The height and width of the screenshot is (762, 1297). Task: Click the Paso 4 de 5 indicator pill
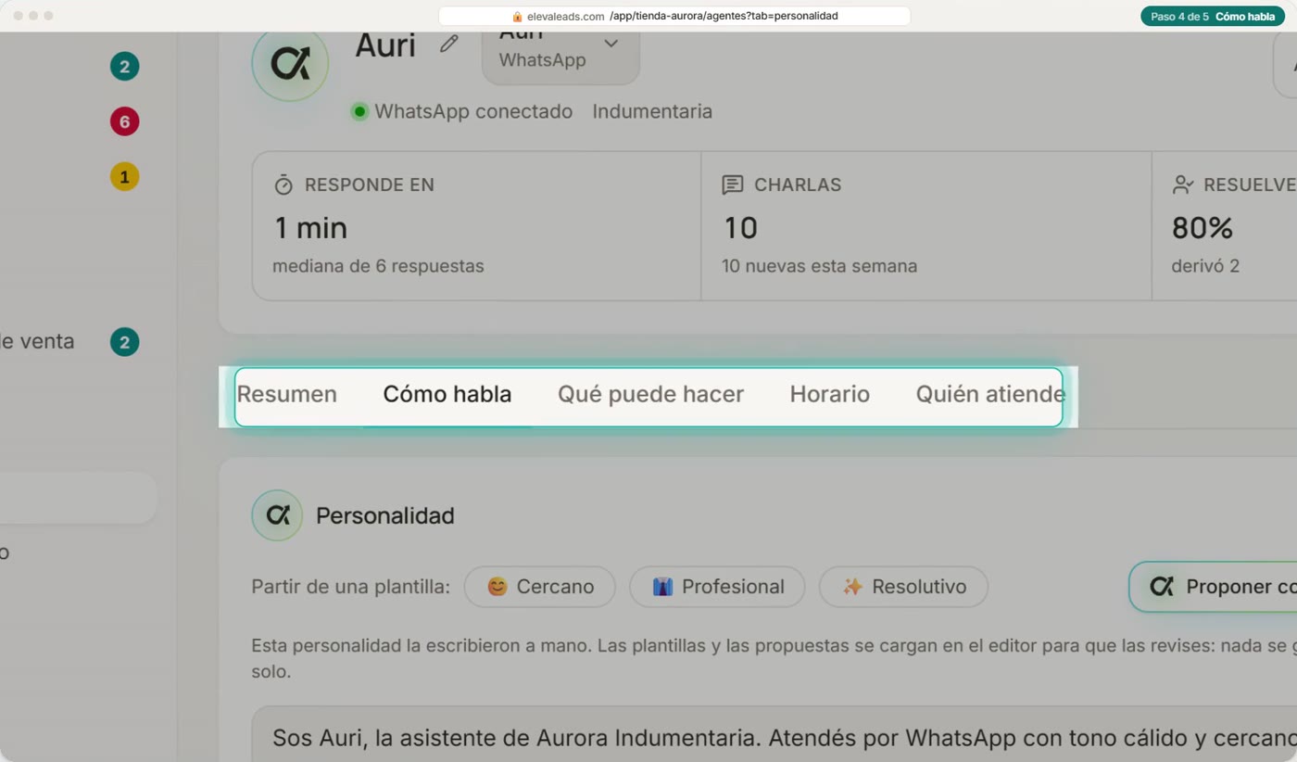[x=1213, y=17]
